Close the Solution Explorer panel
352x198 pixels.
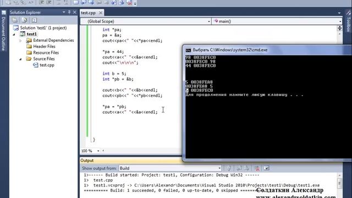tap(75, 12)
